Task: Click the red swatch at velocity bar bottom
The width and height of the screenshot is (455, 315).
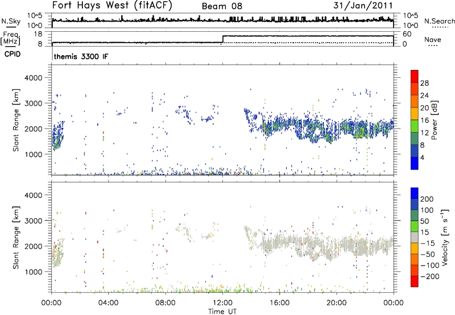Action: coord(415,281)
